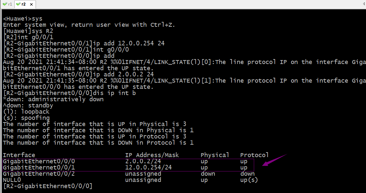Click the NULL0 interface entry

point(12,180)
